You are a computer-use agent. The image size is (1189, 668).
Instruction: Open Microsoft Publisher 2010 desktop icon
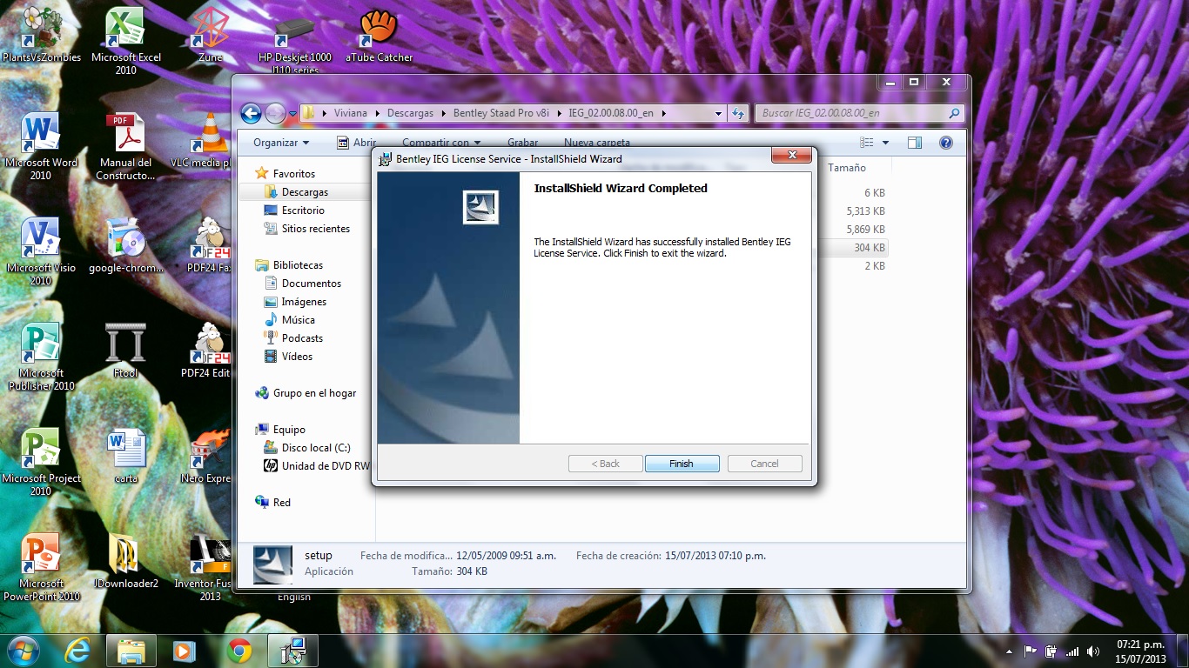(x=41, y=357)
